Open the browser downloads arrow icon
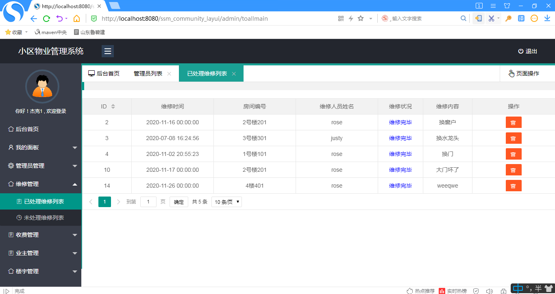This screenshot has width=555, height=294. pyautogui.click(x=547, y=18)
